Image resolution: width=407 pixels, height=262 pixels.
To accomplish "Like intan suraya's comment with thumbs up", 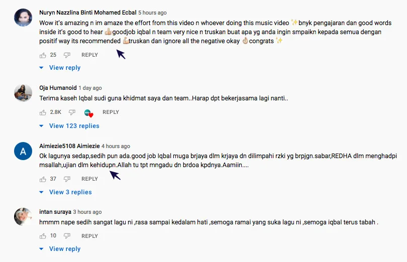I will (x=43, y=236).
